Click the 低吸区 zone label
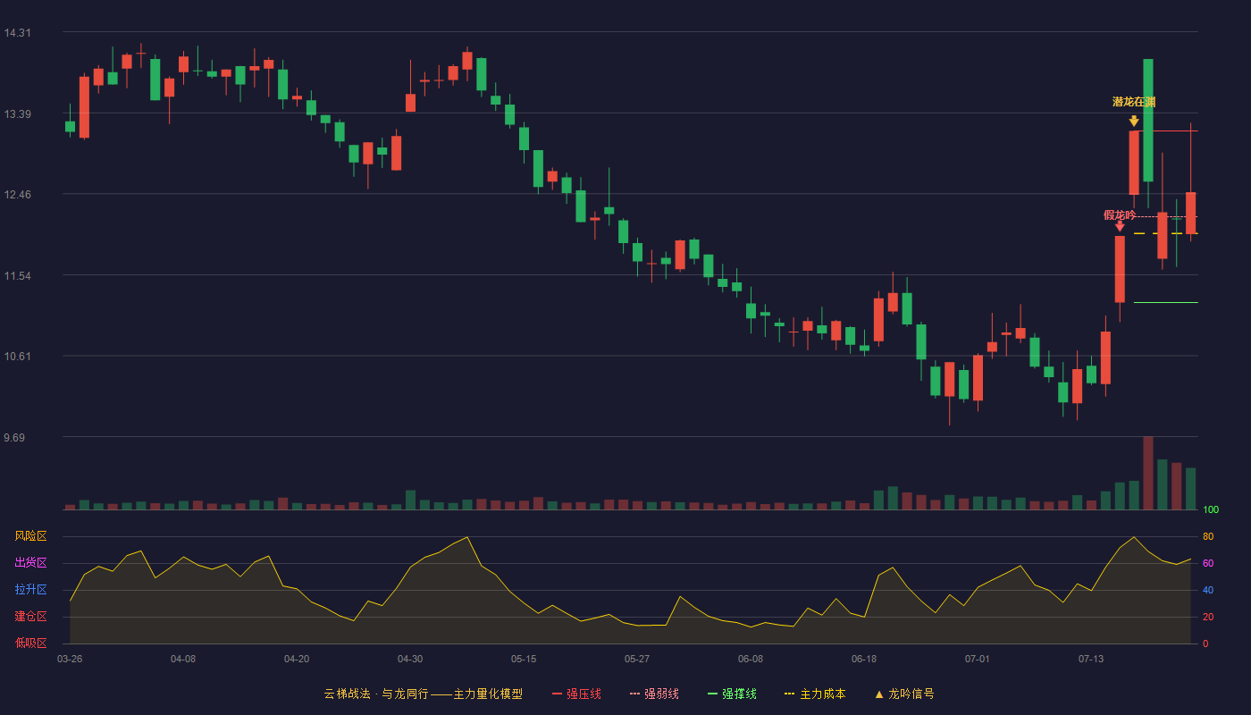This screenshot has width=1251, height=715. (x=30, y=643)
